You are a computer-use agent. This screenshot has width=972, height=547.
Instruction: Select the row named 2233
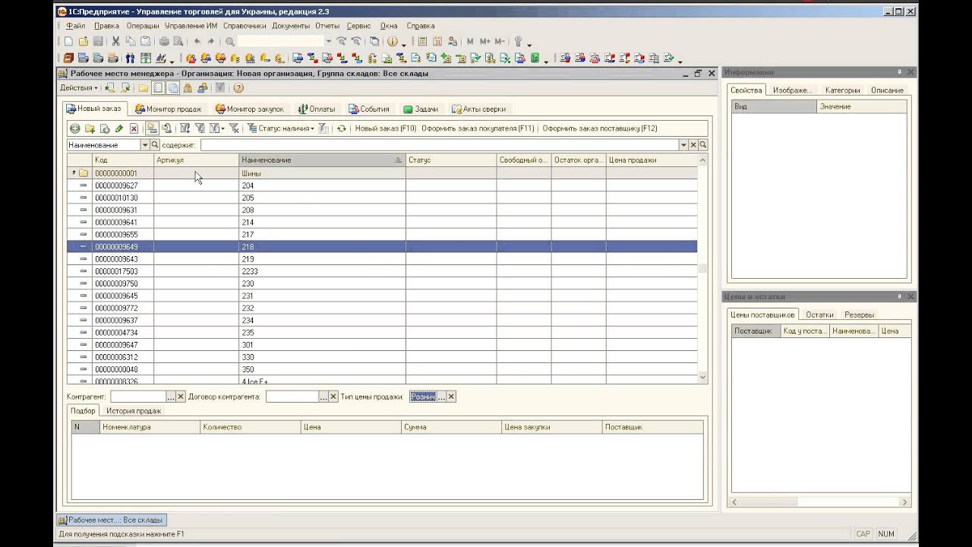pyautogui.click(x=382, y=271)
